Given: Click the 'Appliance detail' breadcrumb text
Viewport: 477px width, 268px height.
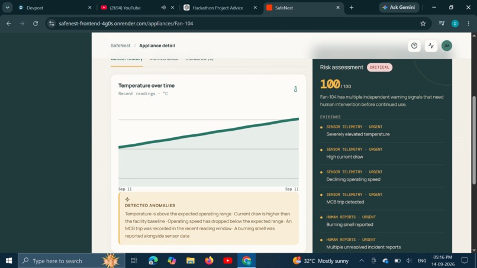Looking at the screenshot, I should [x=157, y=46].
